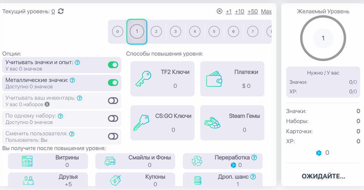Viewport: 364px width, 190px height.
Task: Enable Сменить пользователя toggle
Action: click(x=113, y=136)
